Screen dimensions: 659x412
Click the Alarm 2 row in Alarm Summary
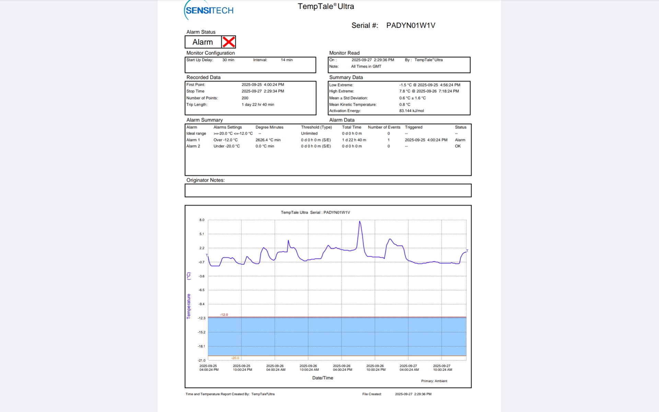tap(193, 146)
